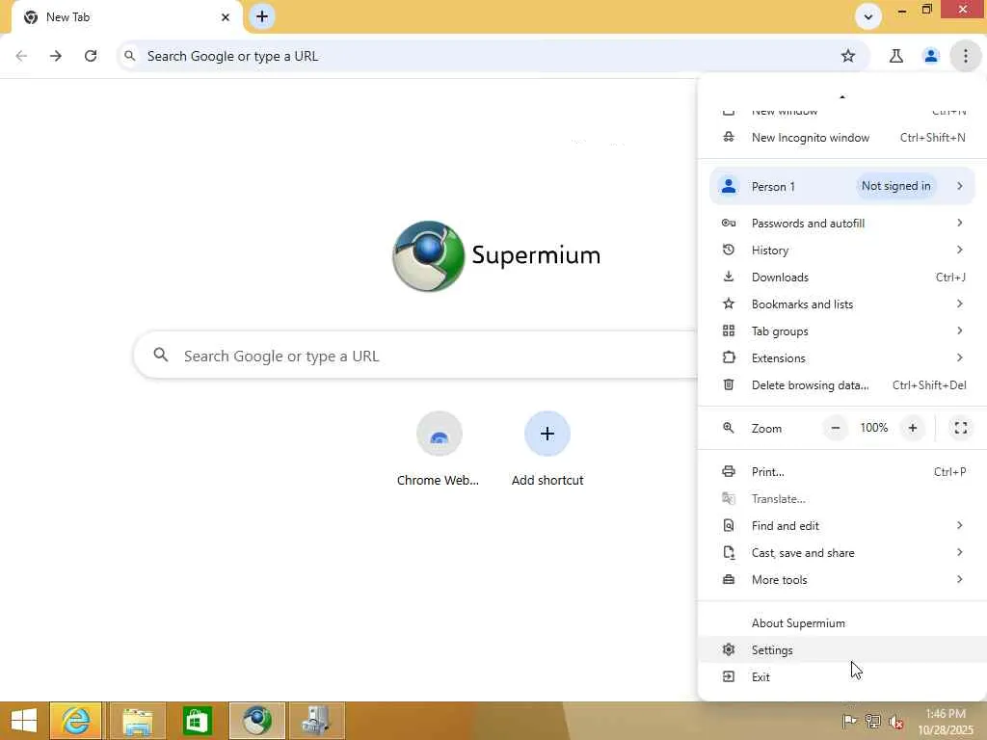Open the Person 1 profile entry
This screenshot has width=987, height=740.
[x=842, y=186]
